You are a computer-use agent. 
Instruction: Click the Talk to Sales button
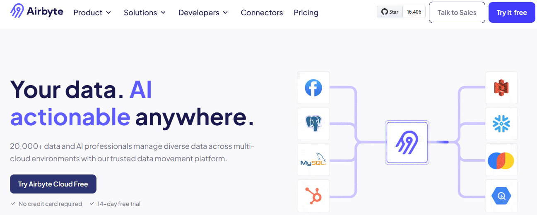click(x=457, y=12)
